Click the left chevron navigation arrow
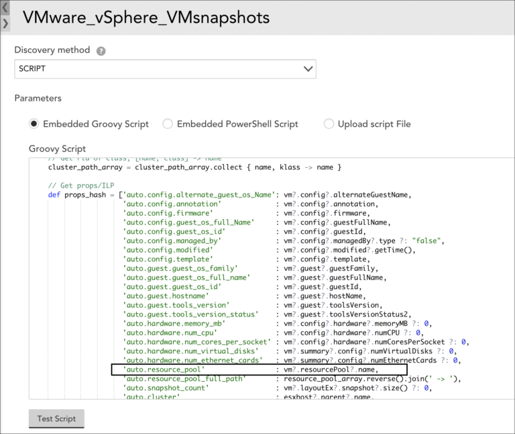 [x=5, y=8]
